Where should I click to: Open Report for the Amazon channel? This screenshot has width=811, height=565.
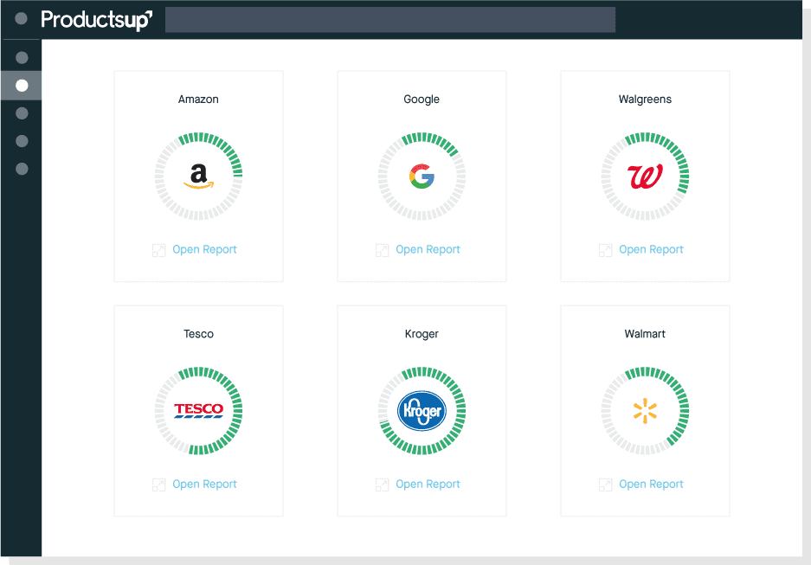click(204, 249)
